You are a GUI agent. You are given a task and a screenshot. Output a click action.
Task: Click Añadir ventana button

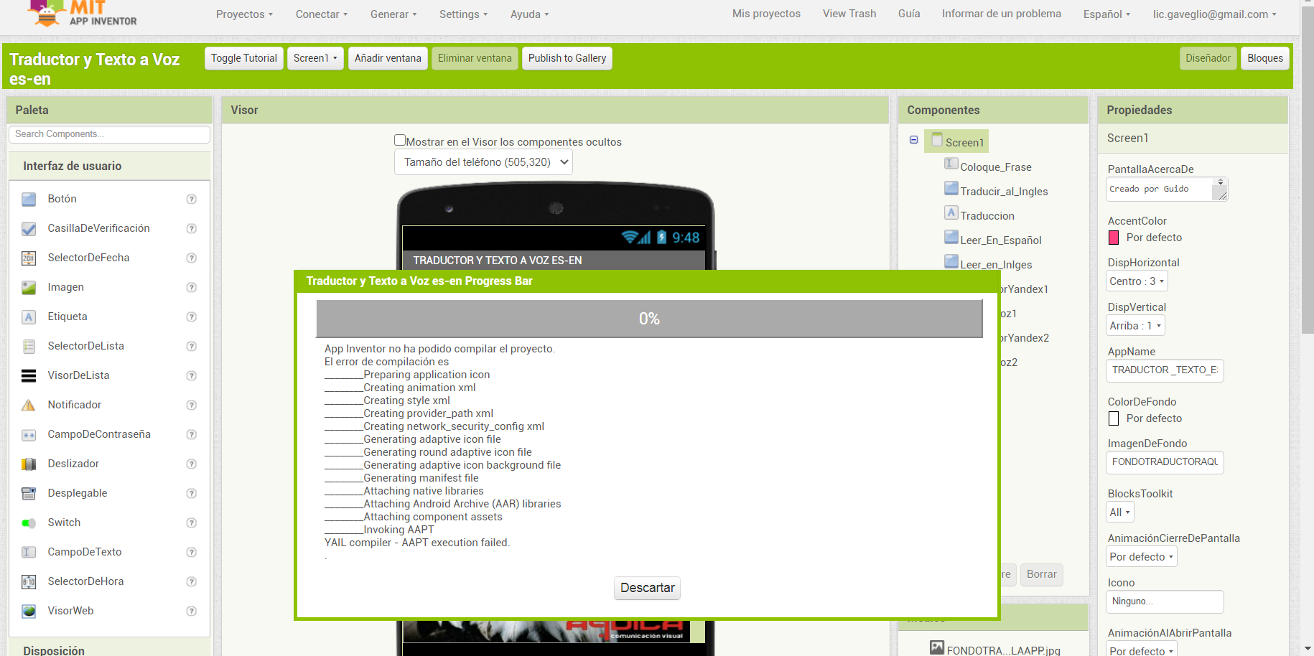tap(388, 58)
